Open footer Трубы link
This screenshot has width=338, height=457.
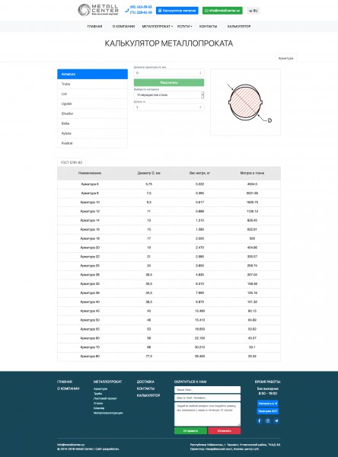[97, 394]
